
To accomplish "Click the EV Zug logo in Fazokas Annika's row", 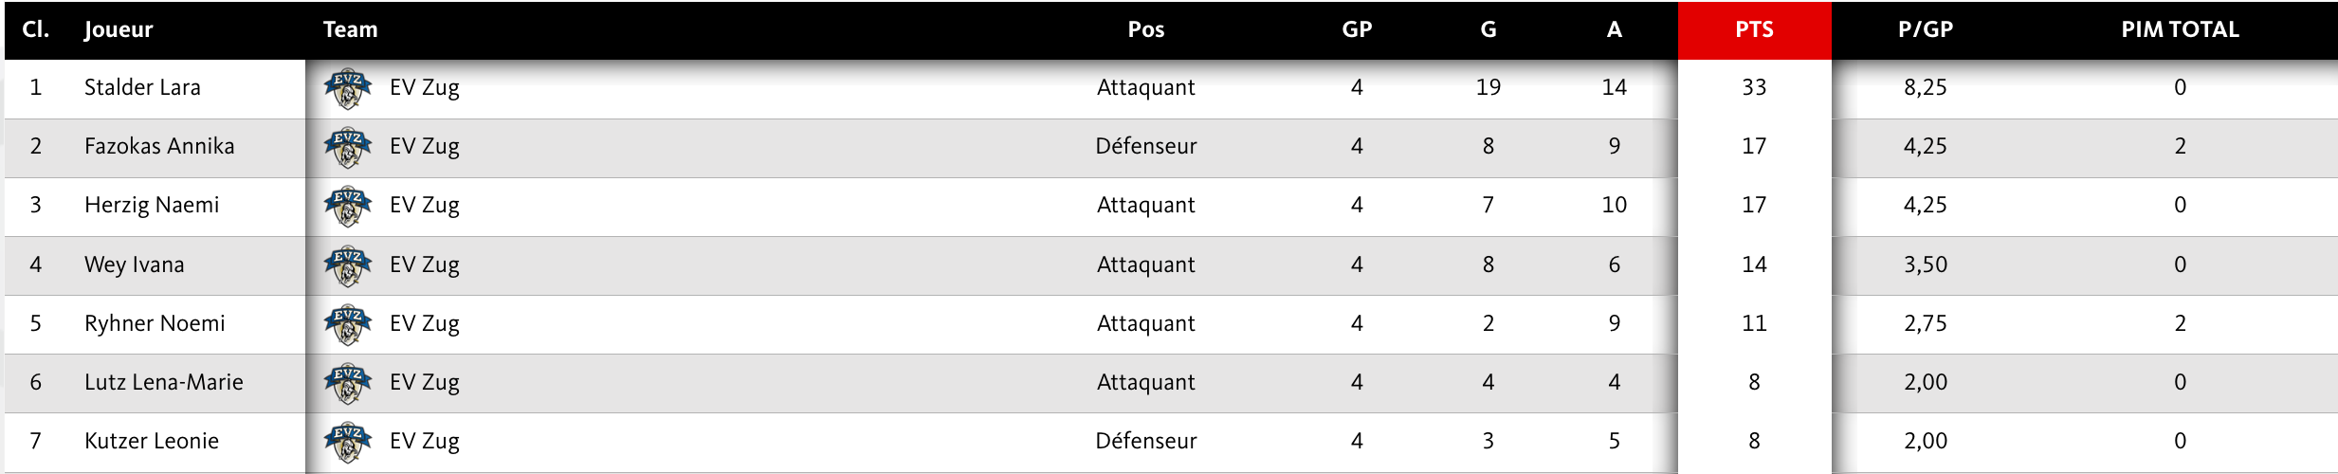I will coord(347,147).
